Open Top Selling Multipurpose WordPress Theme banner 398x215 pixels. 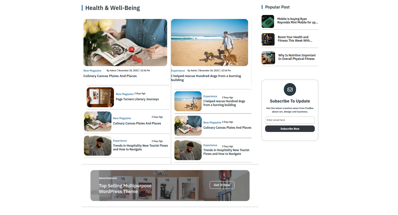pos(125,189)
